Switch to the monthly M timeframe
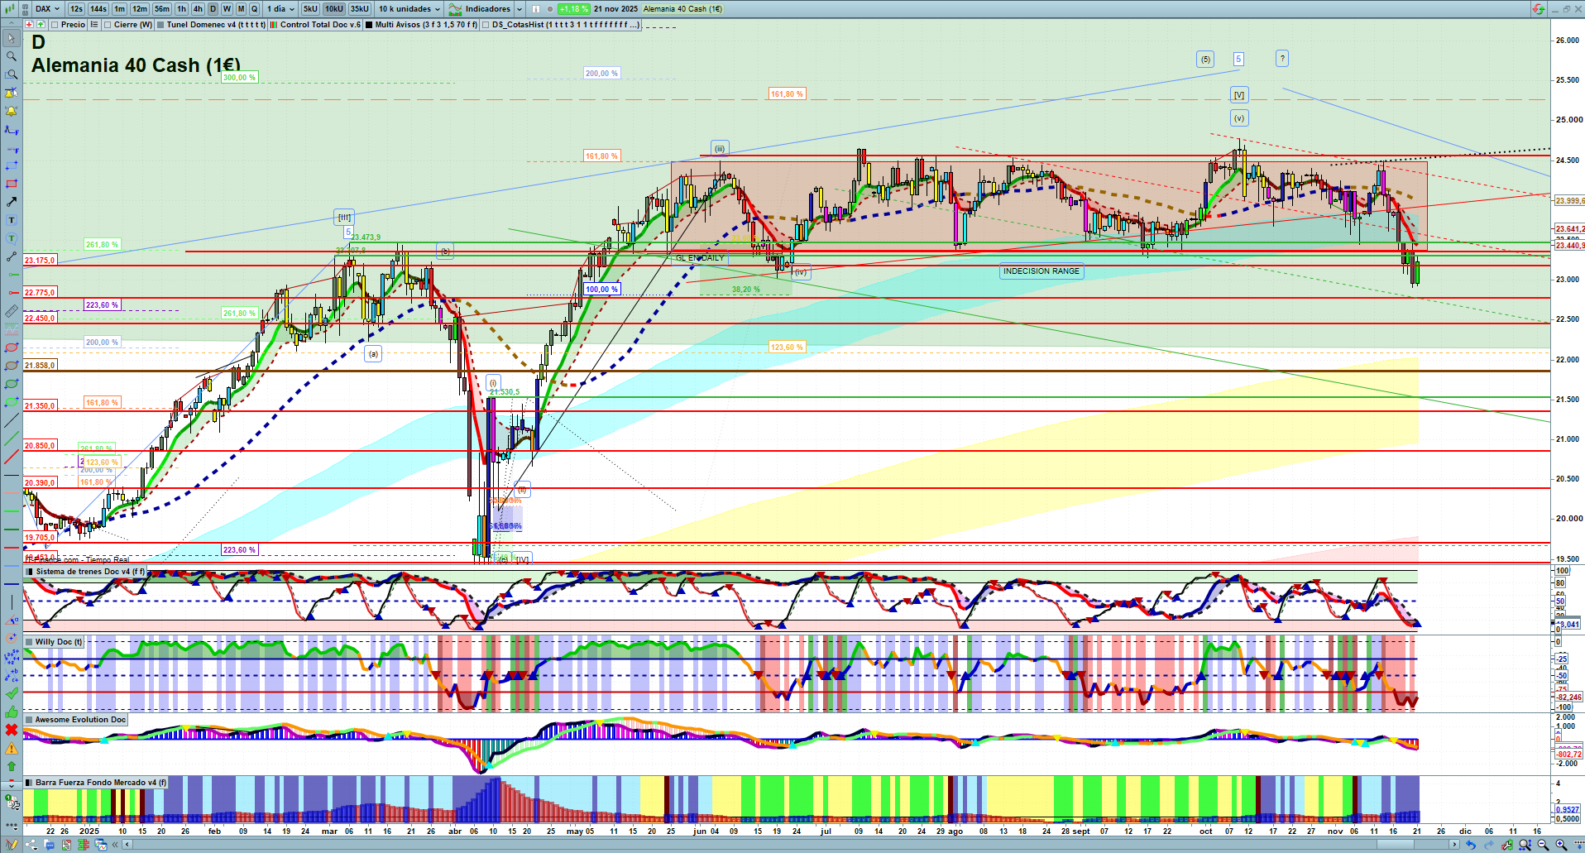This screenshot has width=1585, height=853. [241, 9]
